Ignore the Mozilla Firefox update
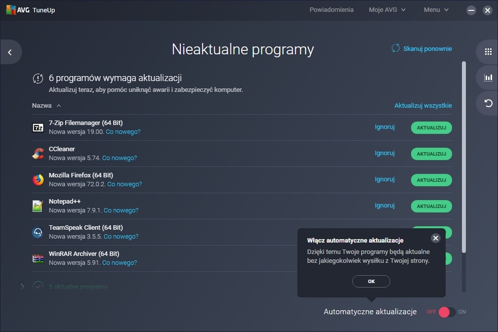Image resolution: width=498 pixels, height=332 pixels. click(x=384, y=179)
